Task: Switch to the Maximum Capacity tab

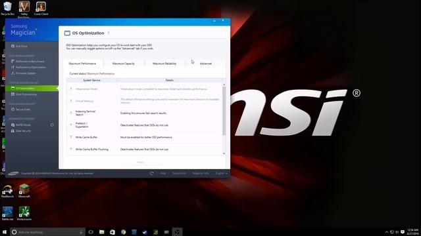Action: 124,64
